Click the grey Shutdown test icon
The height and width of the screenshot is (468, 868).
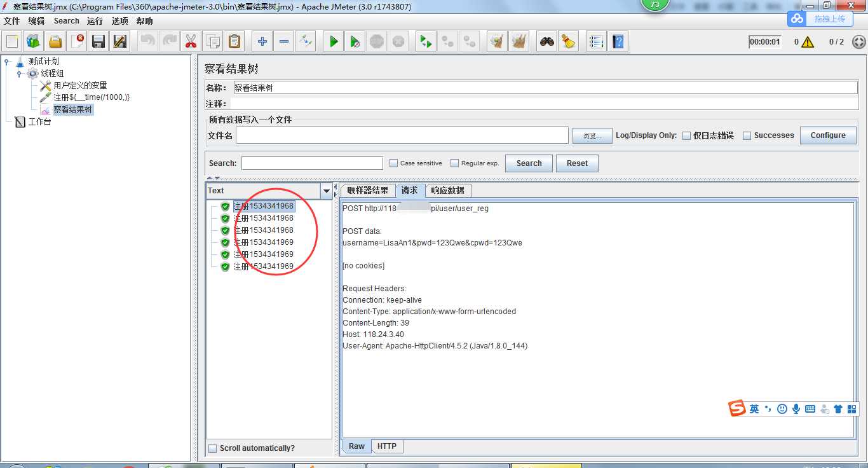point(398,42)
